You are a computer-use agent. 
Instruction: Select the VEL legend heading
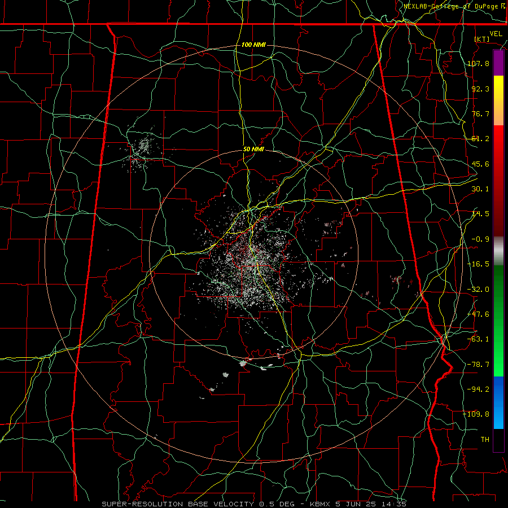click(x=496, y=34)
